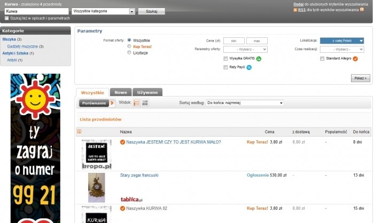Screen dimensions: 374x223
Task: Switch to the Nowe tab
Action: pos(120,92)
